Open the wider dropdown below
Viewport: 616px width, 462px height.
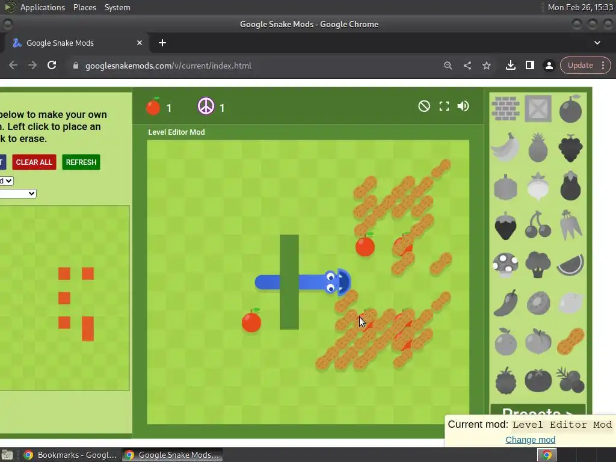click(x=18, y=194)
